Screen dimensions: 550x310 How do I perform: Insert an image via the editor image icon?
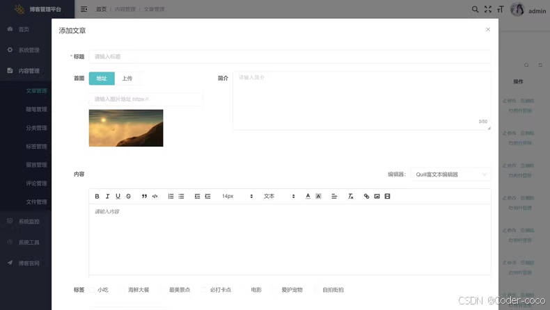(x=377, y=196)
